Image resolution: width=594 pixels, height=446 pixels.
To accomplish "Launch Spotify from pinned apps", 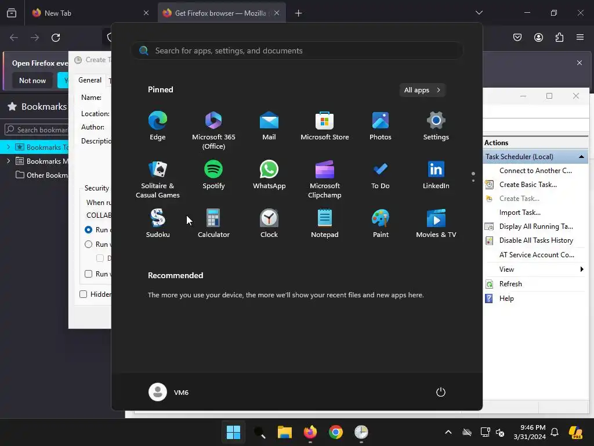I will pos(213,175).
